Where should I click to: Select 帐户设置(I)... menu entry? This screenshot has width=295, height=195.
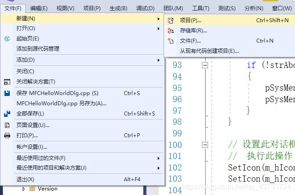tap(82, 147)
